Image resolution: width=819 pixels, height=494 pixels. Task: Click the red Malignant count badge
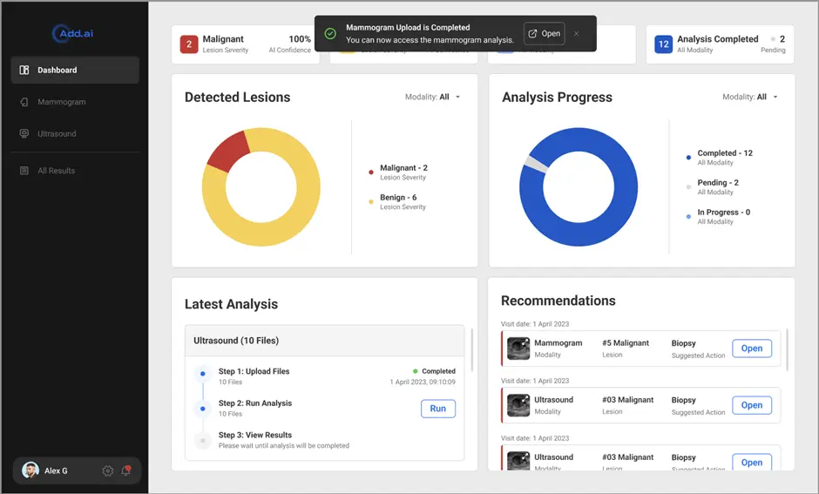coord(189,44)
